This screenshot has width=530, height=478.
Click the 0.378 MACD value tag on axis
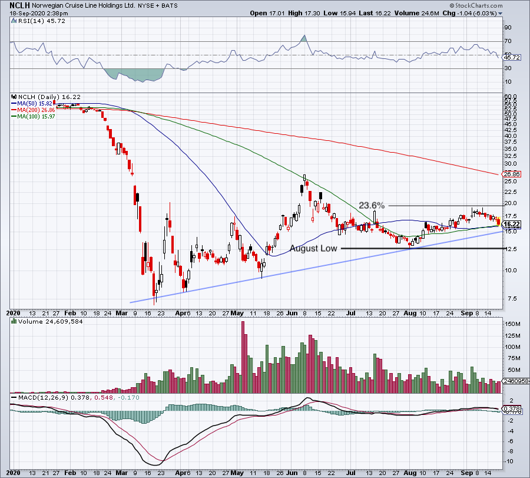[x=512, y=409]
